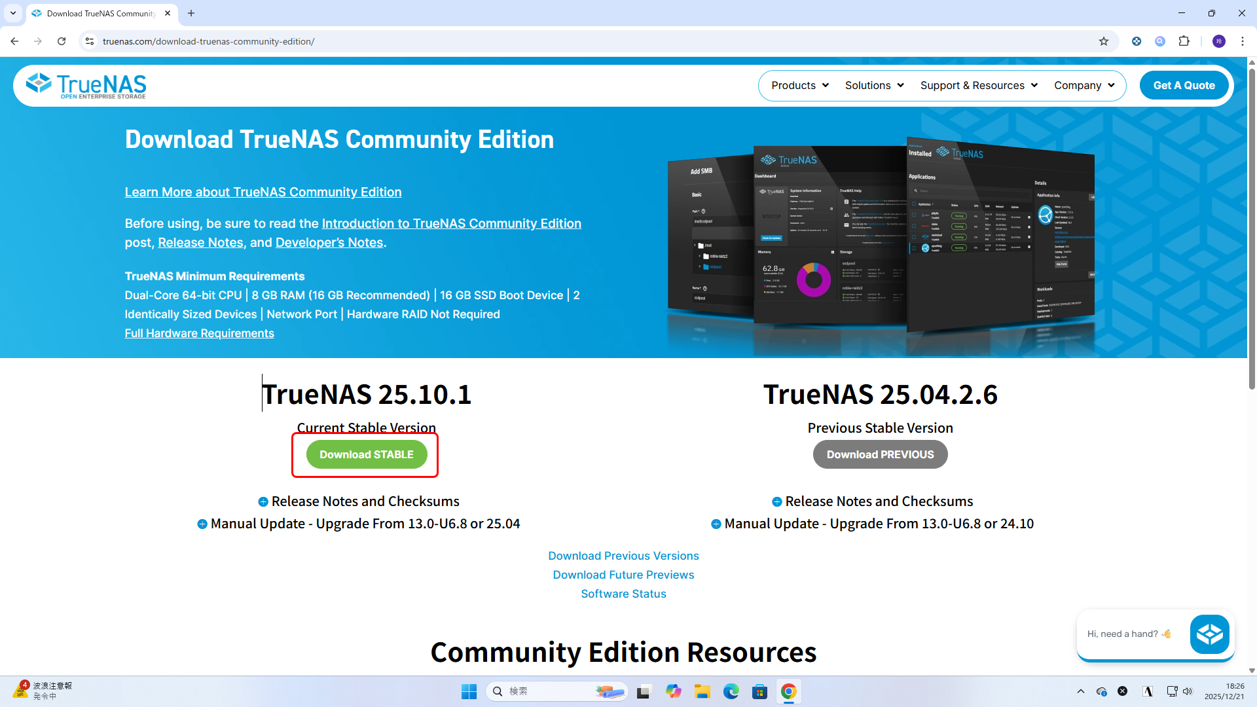Expand Release Notes and Checksums for 25.04.2.6
1257x707 pixels.
pos(873,501)
